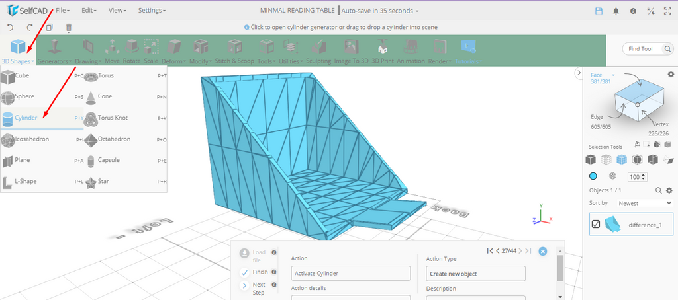The width and height of the screenshot is (678, 300).
Task: Toggle fullscreen mode icon
Action: [667, 11]
